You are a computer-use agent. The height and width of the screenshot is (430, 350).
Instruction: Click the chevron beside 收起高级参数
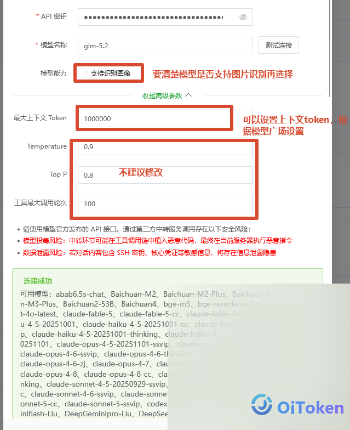(x=188, y=95)
